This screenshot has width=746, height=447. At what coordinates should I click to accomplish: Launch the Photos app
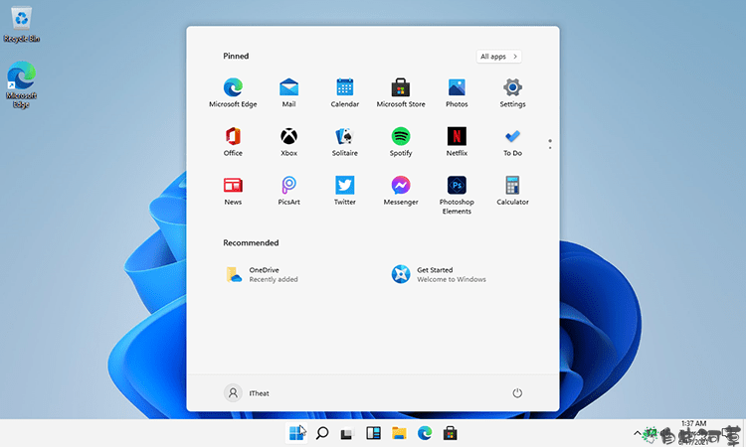point(457,92)
